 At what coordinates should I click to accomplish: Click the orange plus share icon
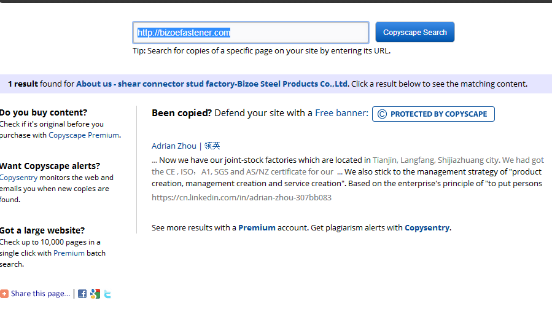click(x=4, y=294)
